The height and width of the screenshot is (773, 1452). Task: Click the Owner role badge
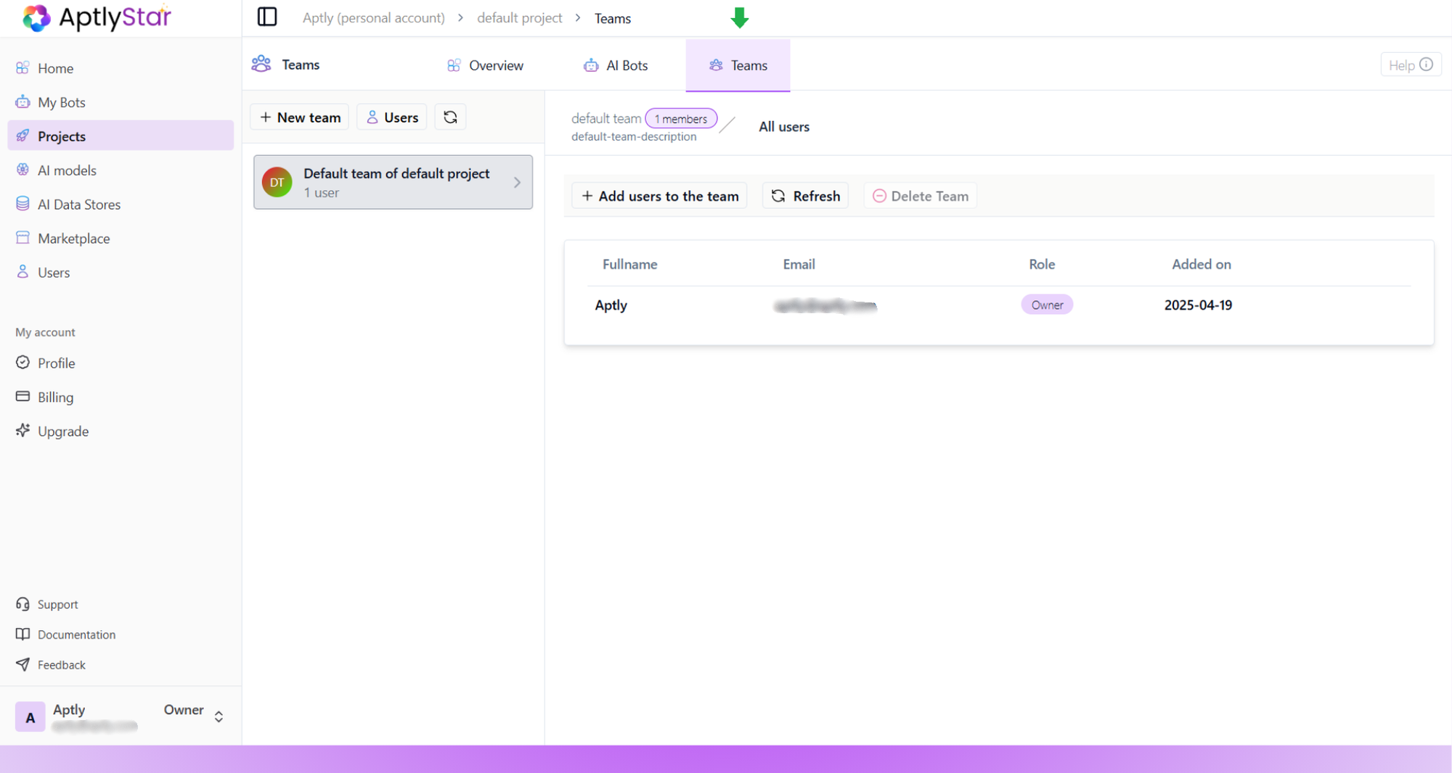pyautogui.click(x=1047, y=305)
